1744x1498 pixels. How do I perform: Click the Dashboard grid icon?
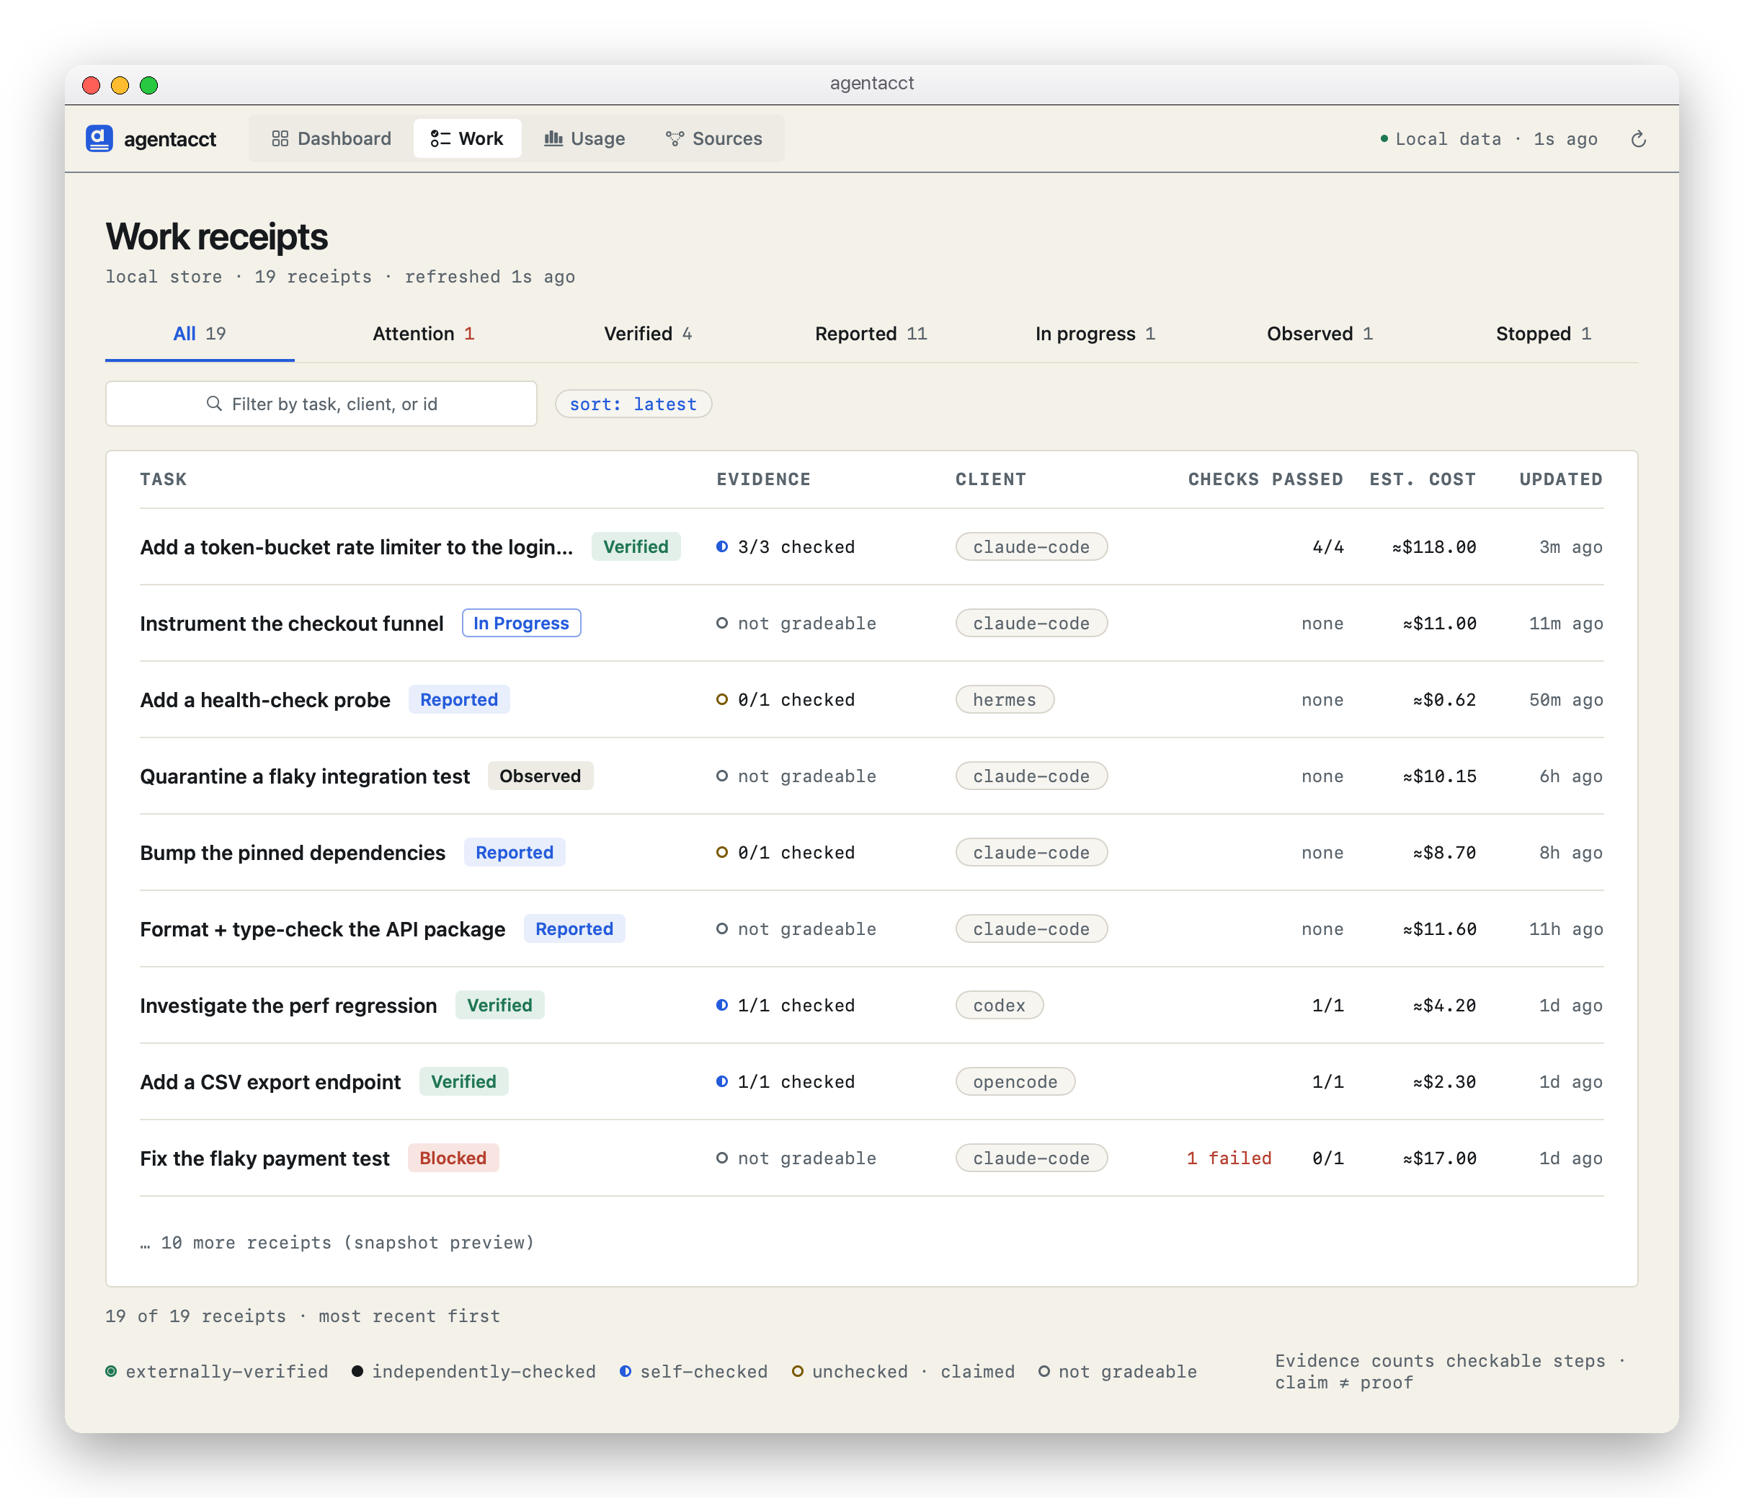tap(280, 139)
